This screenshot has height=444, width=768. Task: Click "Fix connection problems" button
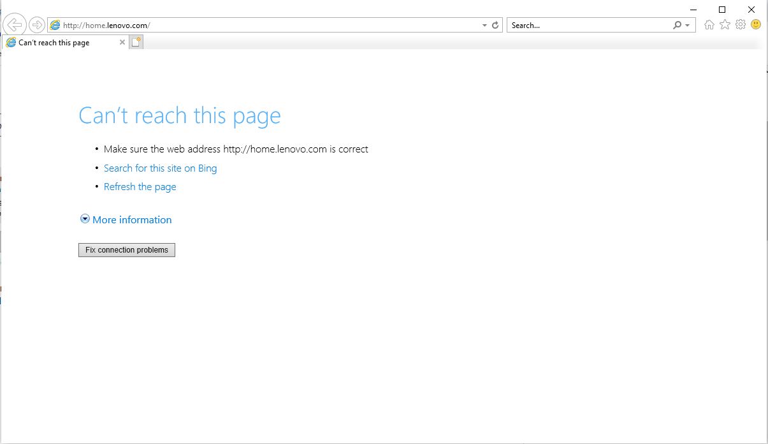127,250
